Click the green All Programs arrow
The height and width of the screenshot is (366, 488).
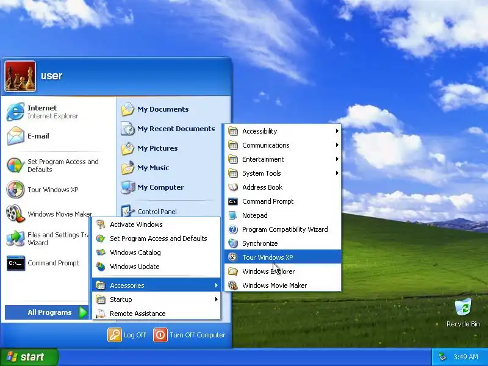click(x=83, y=312)
